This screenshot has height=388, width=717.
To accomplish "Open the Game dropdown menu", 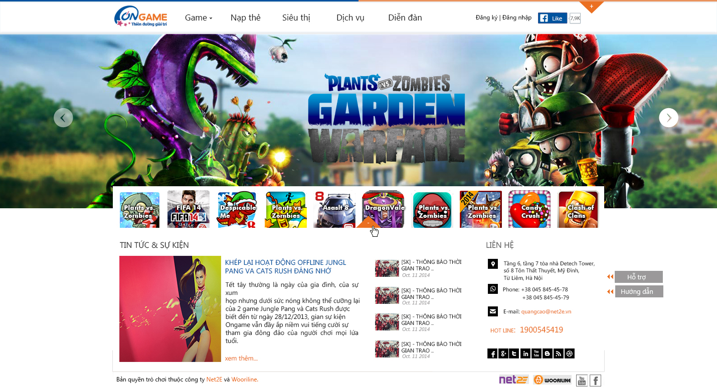I will tap(199, 18).
